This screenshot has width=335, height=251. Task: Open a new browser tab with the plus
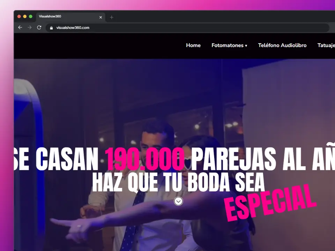pos(111,17)
